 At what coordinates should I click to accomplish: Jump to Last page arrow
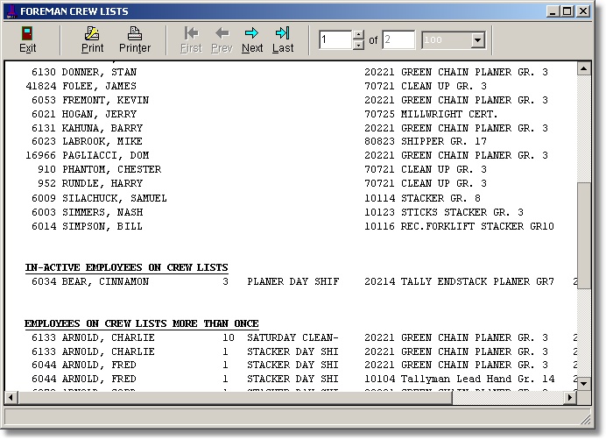pos(283,33)
